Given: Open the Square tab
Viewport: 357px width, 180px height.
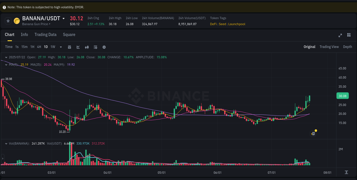Looking at the screenshot, I should 69,34.
